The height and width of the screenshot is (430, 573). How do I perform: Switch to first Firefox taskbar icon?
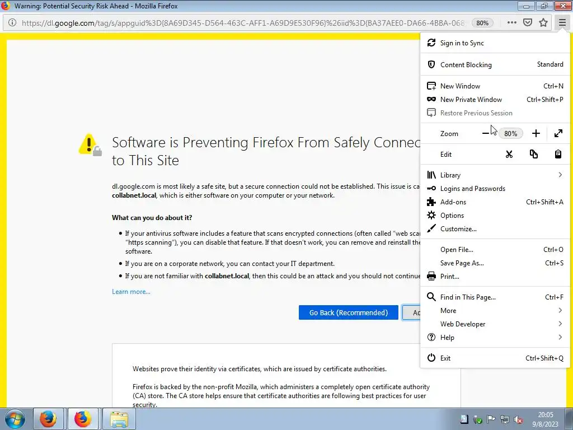coord(48,419)
